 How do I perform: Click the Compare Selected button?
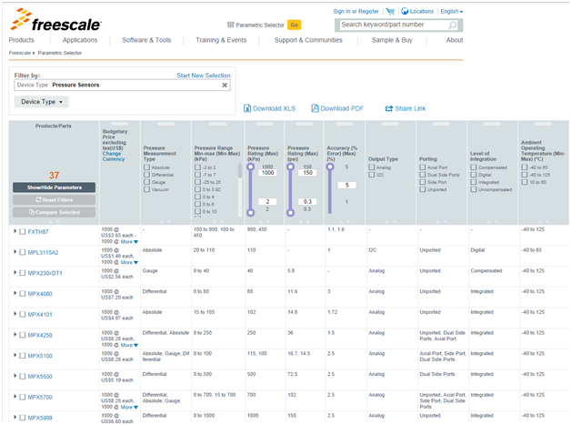tap(55, 212)
